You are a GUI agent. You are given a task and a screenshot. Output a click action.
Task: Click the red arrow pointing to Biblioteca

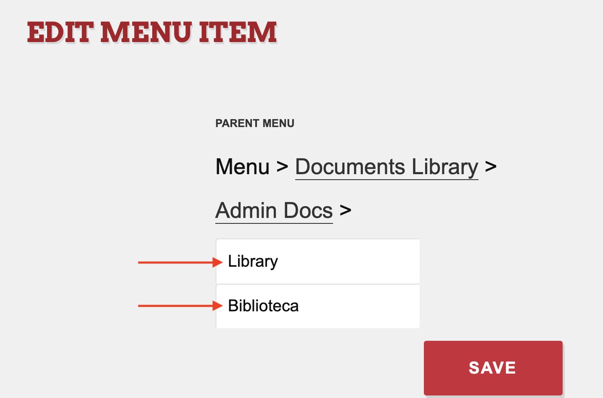180,306
